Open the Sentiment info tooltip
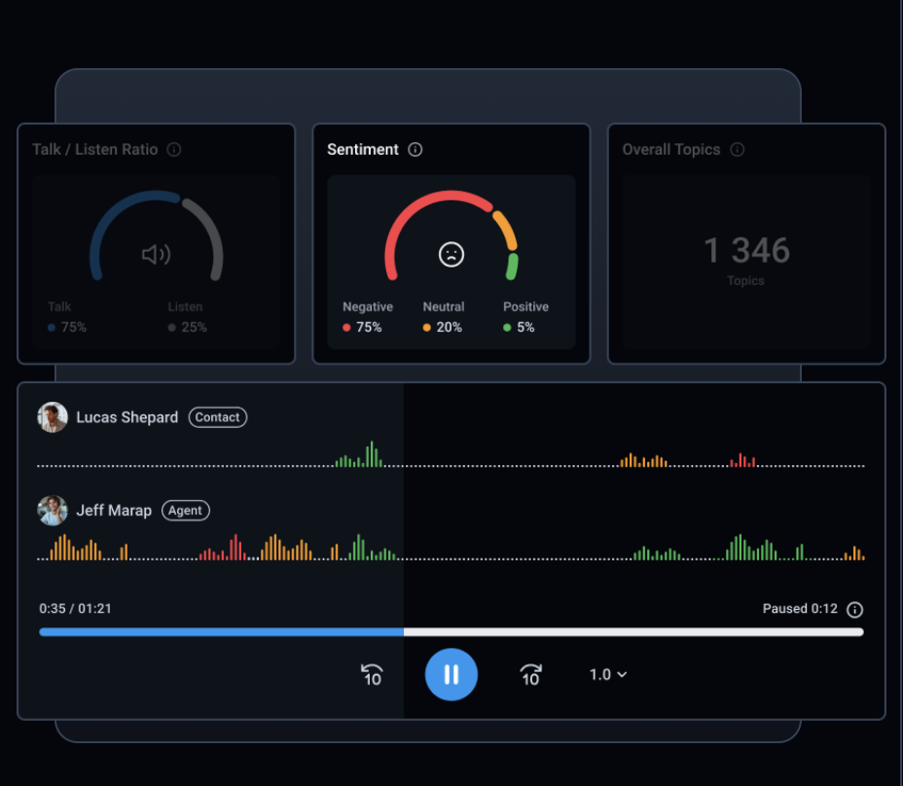This screenshot has height=786, width=903. pyautogui.click(x=415, y=149)
